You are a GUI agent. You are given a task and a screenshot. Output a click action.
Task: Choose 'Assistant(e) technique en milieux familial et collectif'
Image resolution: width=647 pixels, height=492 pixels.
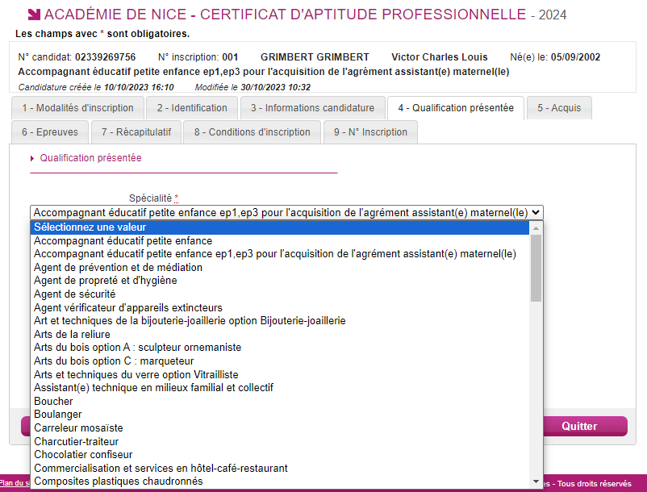coord(280,388)
